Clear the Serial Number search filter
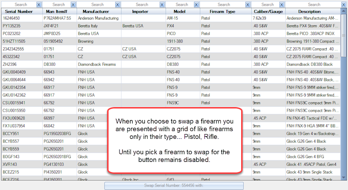This screenshot has width=348, height=190. tap(39, 5)
